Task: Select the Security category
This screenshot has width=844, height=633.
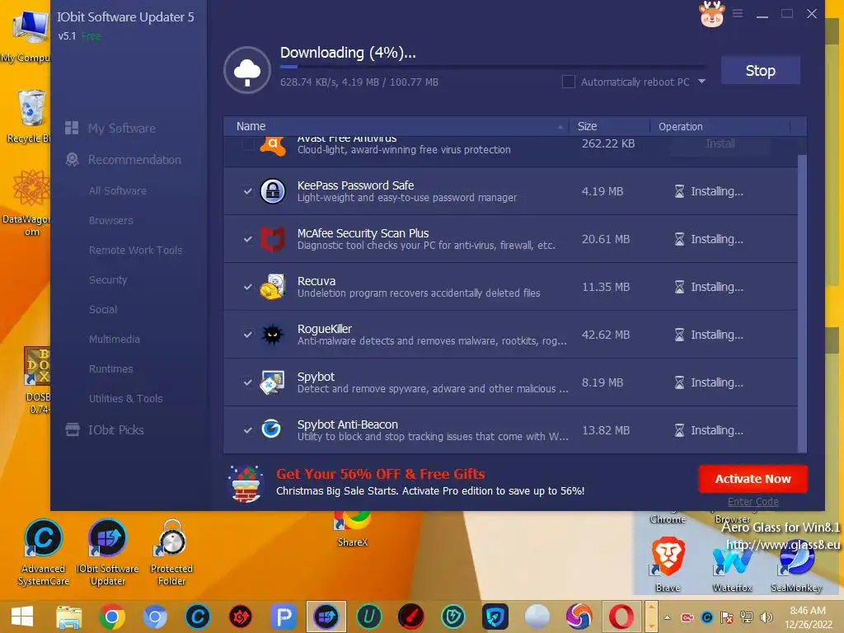Action: pos(108,279)
